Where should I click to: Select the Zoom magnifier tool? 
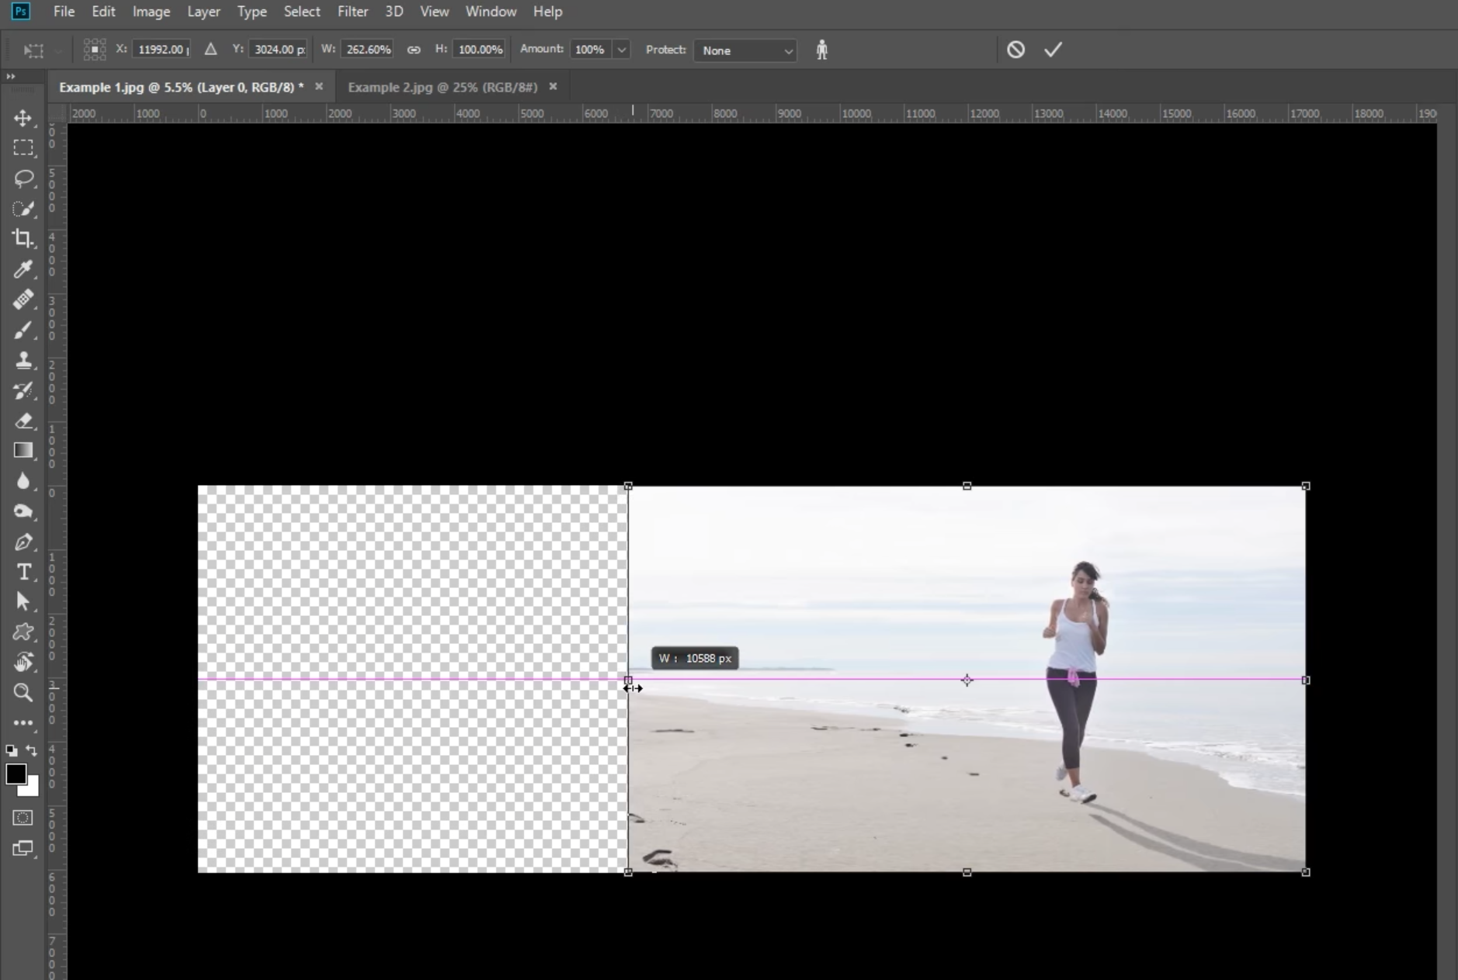[23, 692]
